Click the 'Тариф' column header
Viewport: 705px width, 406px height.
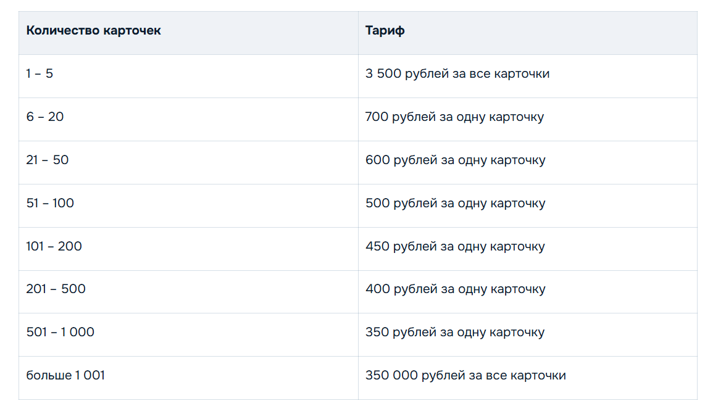coord(385,31)
